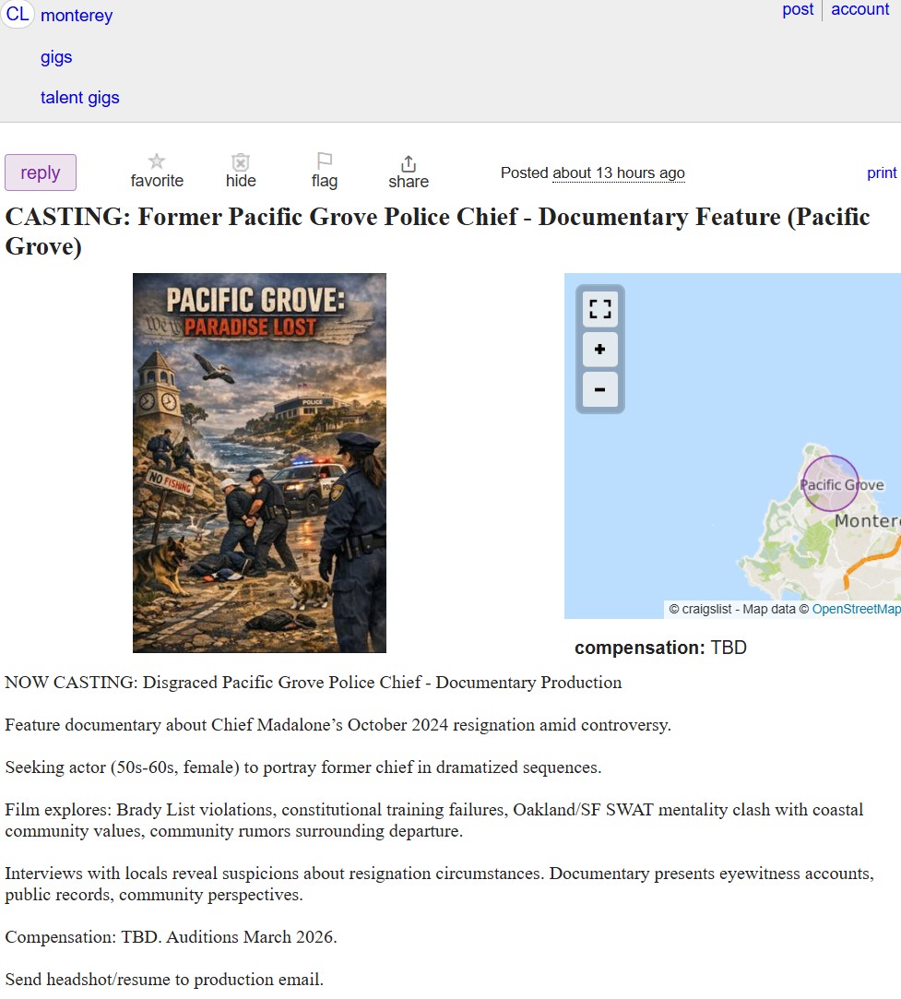Zoom out on the map

599,390
